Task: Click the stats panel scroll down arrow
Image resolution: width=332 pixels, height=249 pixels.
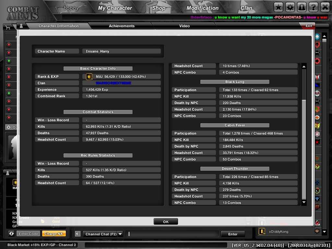Action: (x=304, y=202)
